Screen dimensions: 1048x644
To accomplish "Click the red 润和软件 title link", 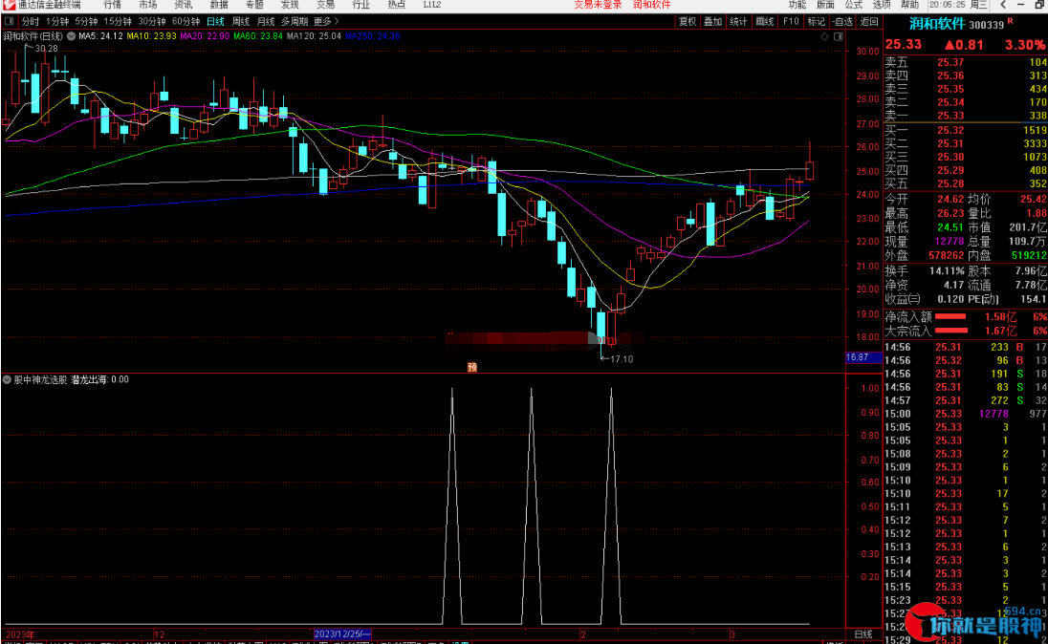I will [652, 5].
